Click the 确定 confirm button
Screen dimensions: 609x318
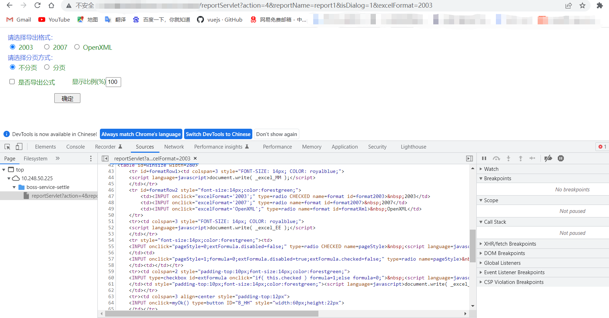tap(67, 98)
